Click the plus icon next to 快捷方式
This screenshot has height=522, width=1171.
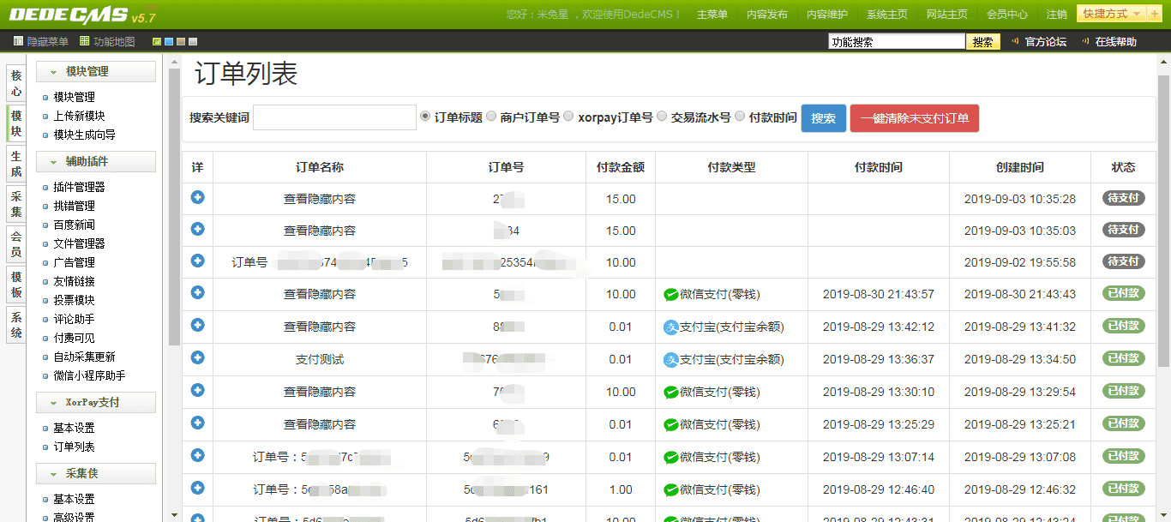tap(1154, 14)
